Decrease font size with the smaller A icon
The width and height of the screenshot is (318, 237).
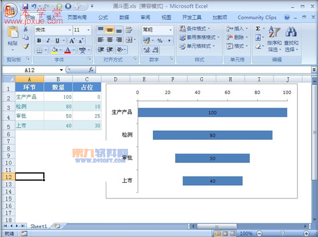81,41
